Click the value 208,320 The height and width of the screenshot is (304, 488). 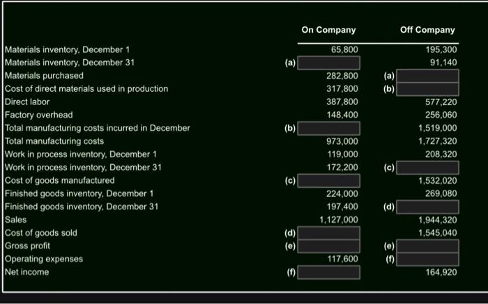pos(441,154)
